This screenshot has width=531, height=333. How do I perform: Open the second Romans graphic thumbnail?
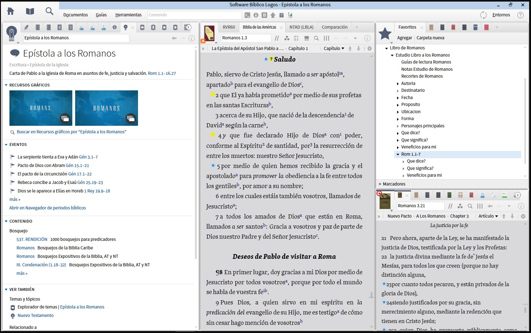coord(107,108)
